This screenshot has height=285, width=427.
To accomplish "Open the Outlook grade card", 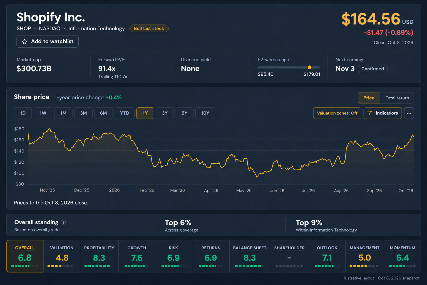I will pyautogui.click(x=327, y=256).
